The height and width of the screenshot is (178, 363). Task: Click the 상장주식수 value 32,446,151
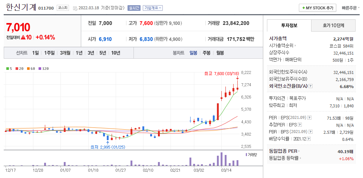[344, 53]
